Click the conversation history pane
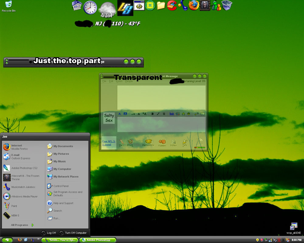 161,98
